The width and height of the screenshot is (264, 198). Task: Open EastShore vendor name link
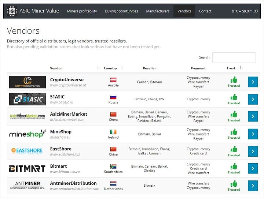pyautogui.click(x=61, y=149)
